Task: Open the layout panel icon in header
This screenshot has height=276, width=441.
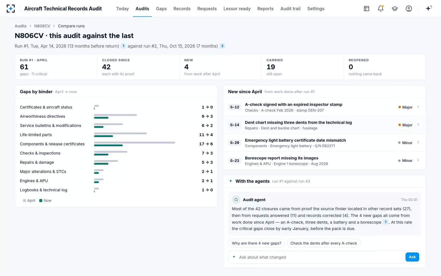Action: click(367, 9)
